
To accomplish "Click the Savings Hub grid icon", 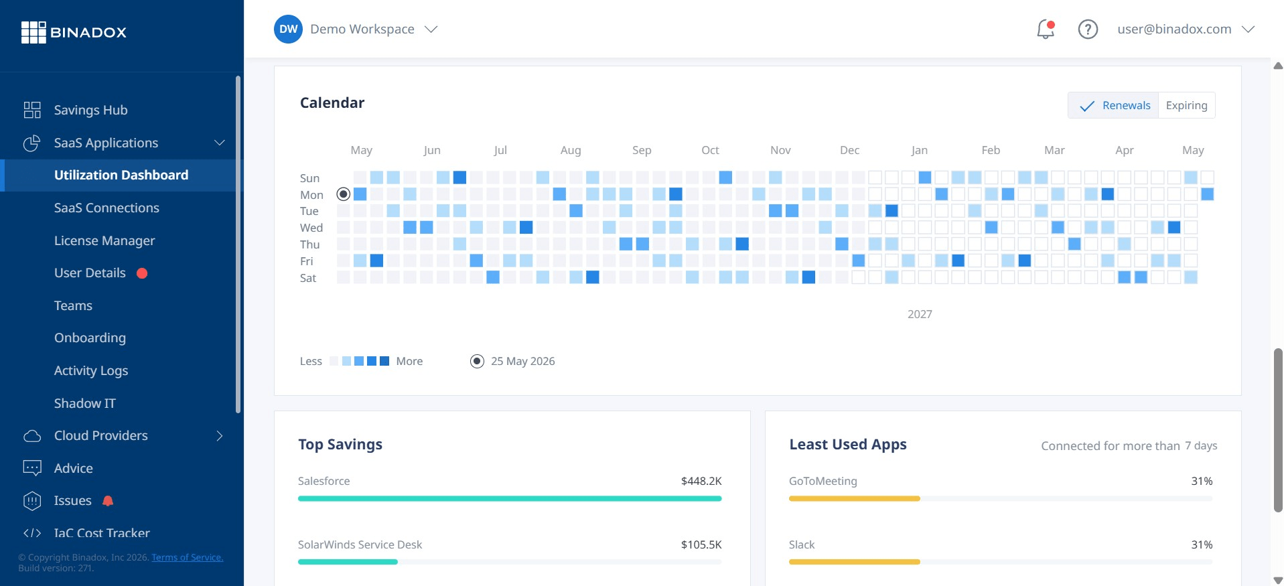I will [32, 110].
